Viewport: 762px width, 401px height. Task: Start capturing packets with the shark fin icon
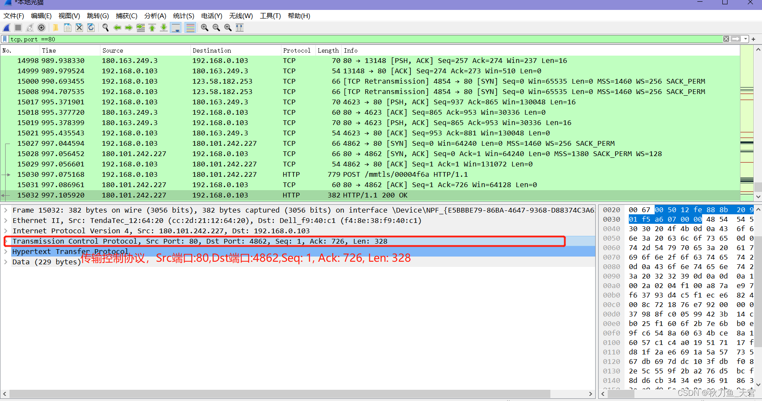pyautogui.click(x=6, y=28)
